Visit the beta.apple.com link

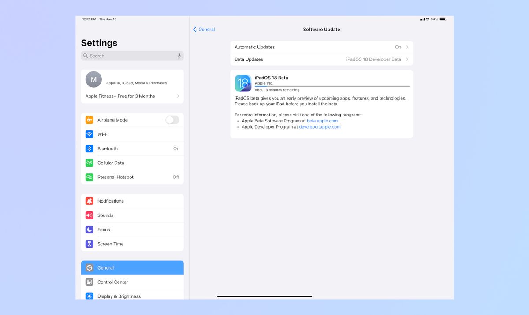coord(322,120)
